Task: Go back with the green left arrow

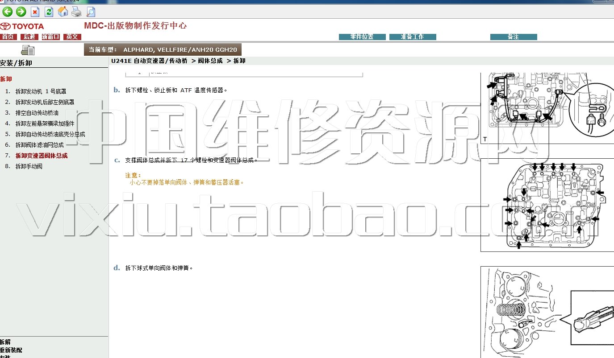Action: (7, 12)
